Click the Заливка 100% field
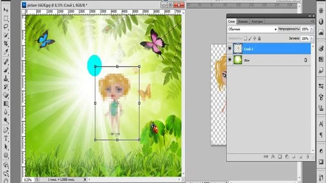 [305, 39]
